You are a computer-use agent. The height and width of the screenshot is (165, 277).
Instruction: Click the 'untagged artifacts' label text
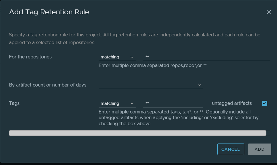coord(232,103)
